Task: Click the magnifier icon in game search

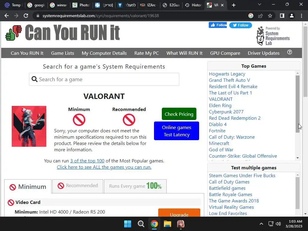Action: [x=34, y=79]
